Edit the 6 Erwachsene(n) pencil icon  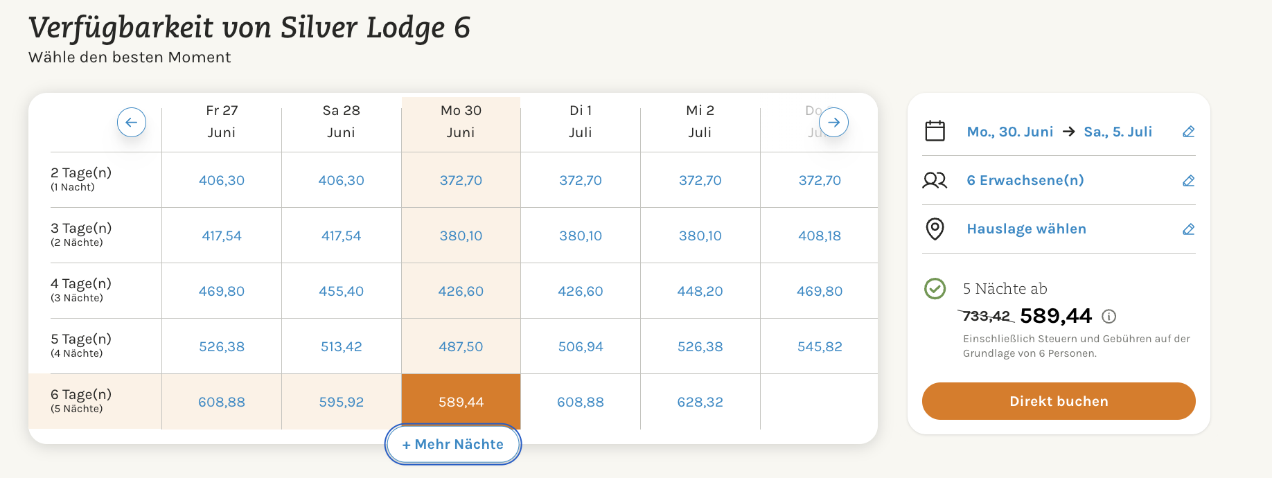pyautogui.click(x=1188, y=181)
